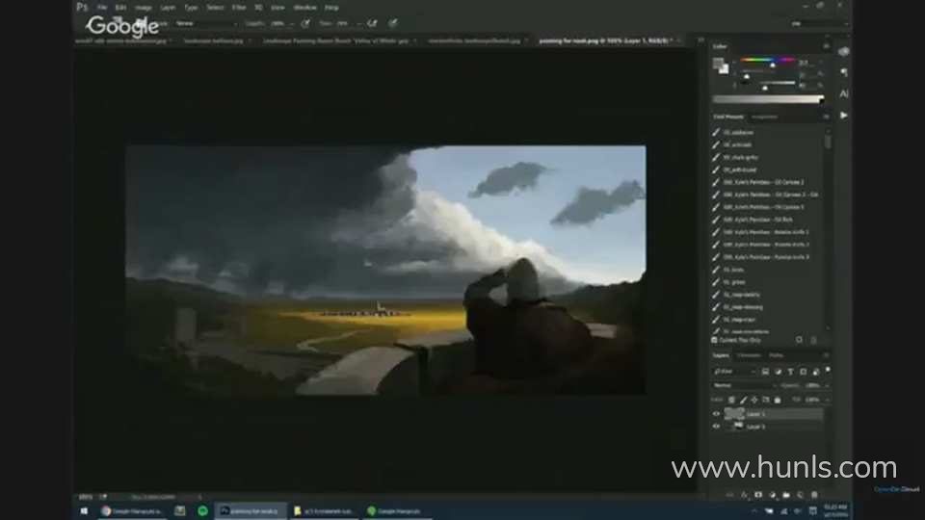Open the Image menu

pos(144,8)
